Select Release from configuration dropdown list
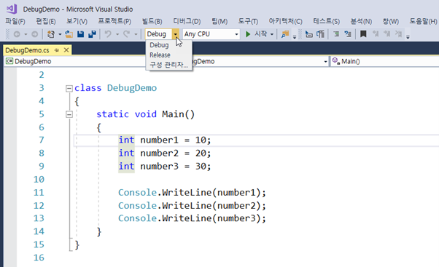This screenshot has height=267, width=439. click(x=160, y=55)
